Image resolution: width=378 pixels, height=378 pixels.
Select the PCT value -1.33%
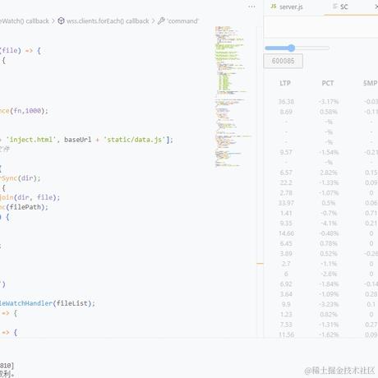tap(329, 182)
